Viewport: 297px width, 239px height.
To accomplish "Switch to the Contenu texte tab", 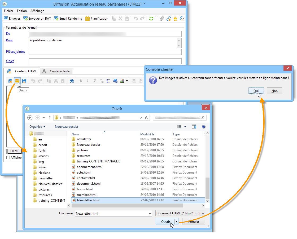I will (56, 71).
